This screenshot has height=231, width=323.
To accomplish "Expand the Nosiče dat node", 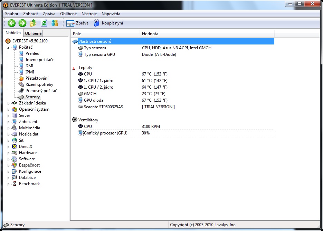I will click(8, 134).
